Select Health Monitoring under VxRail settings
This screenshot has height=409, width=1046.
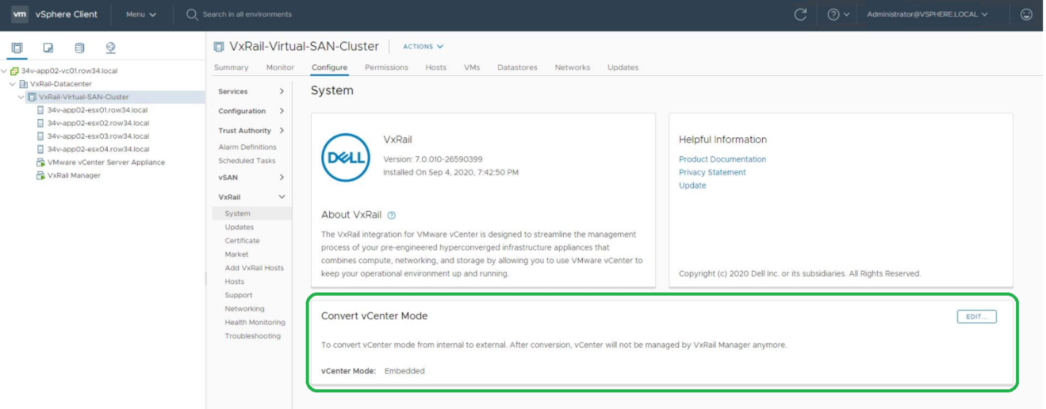[x=255, y=322]
